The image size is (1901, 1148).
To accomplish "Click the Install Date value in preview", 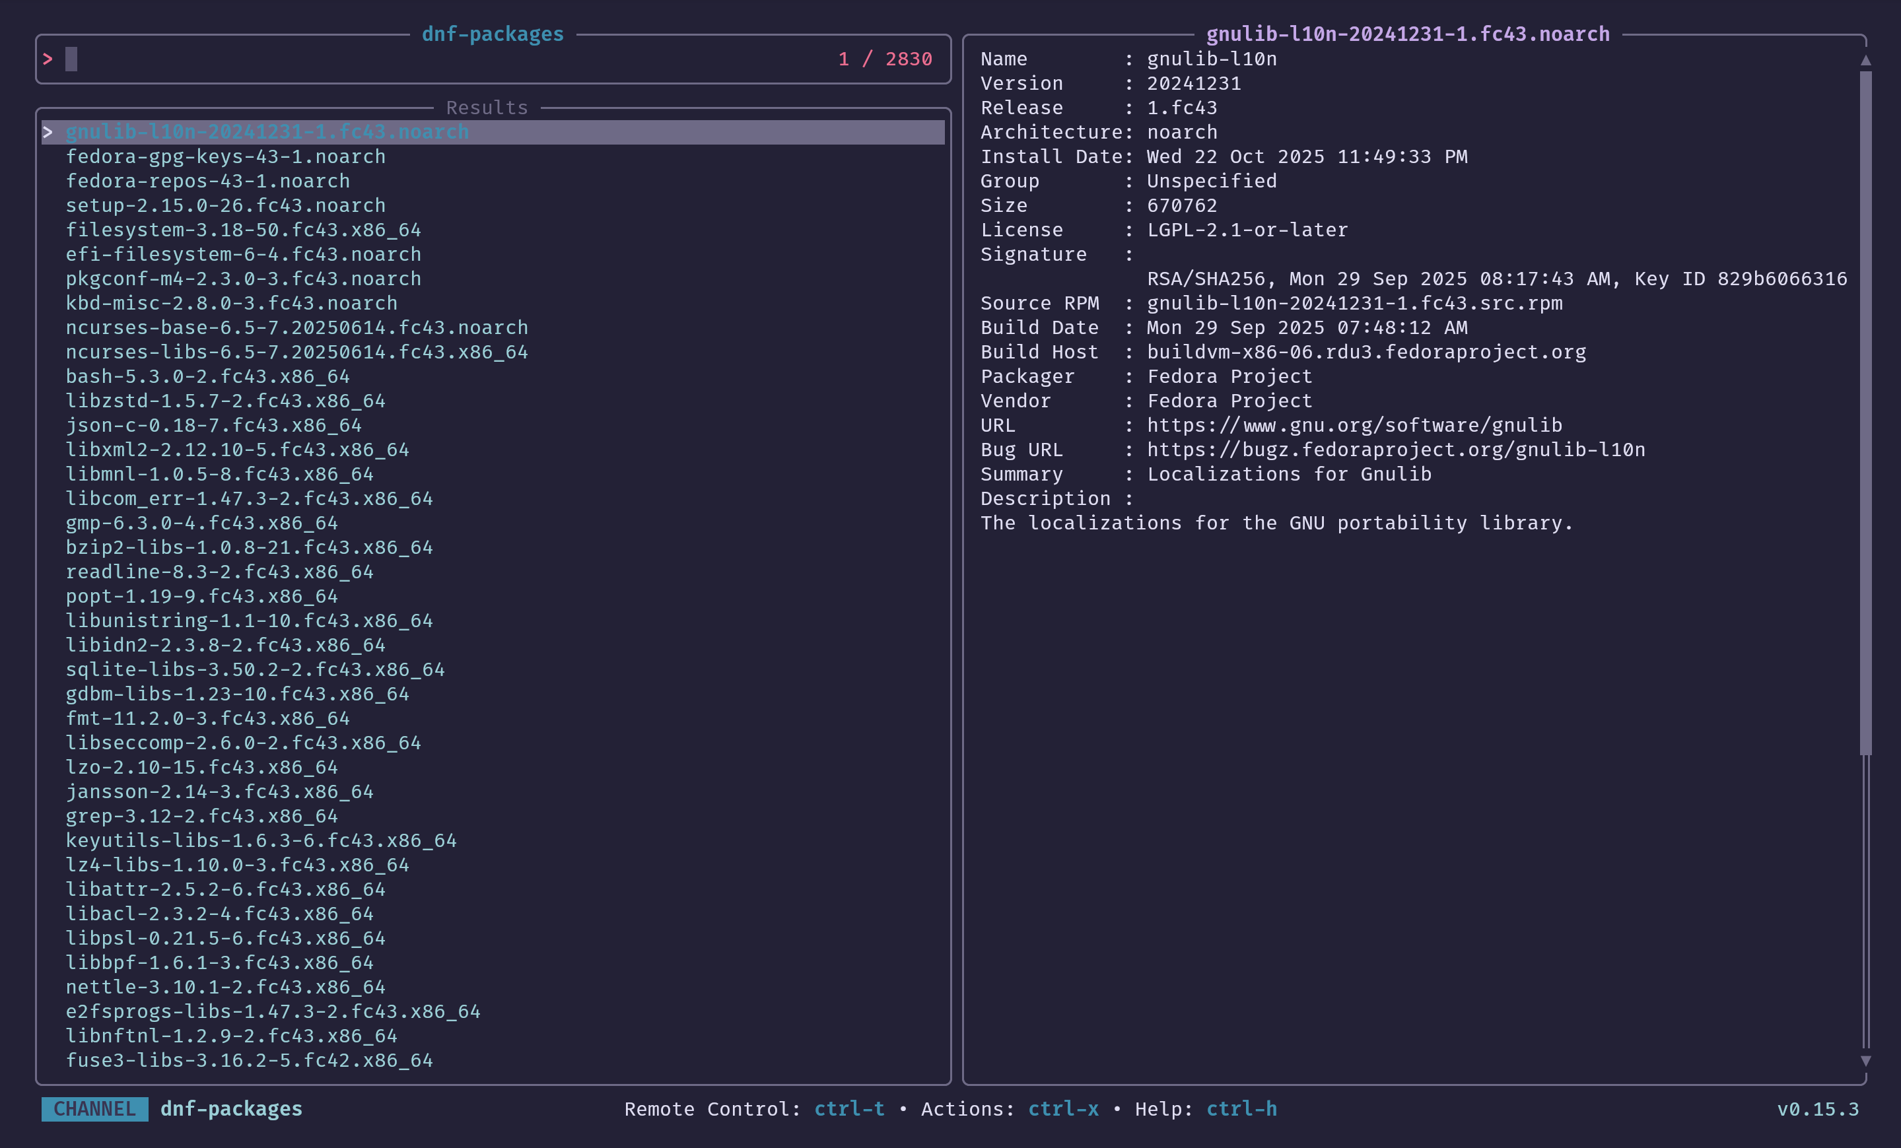I will (1307, 156).
